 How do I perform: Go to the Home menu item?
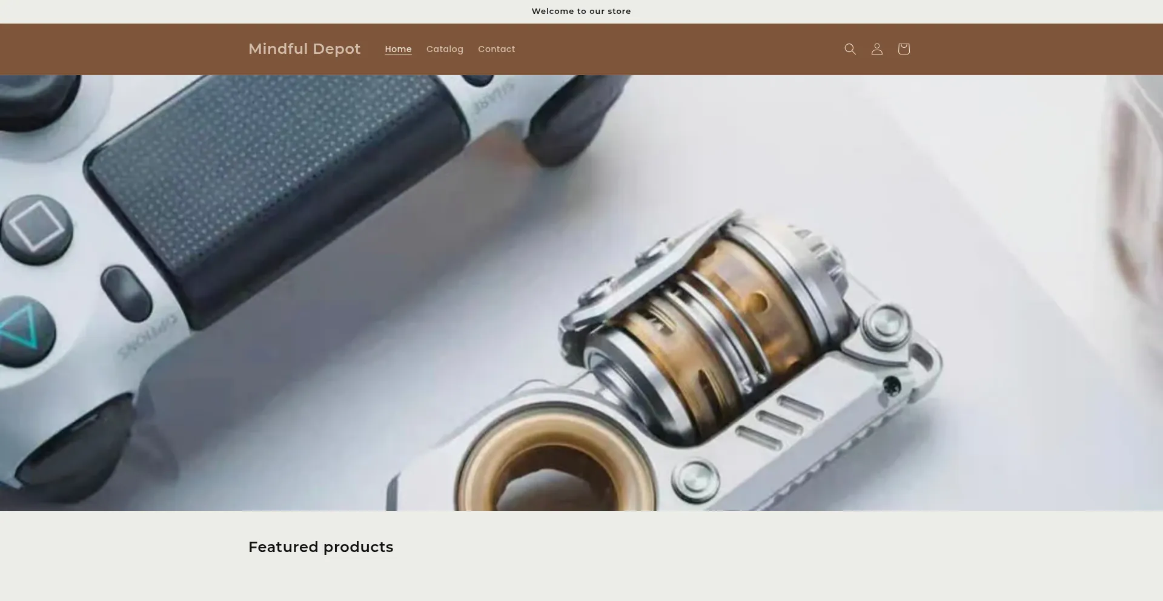398,49
